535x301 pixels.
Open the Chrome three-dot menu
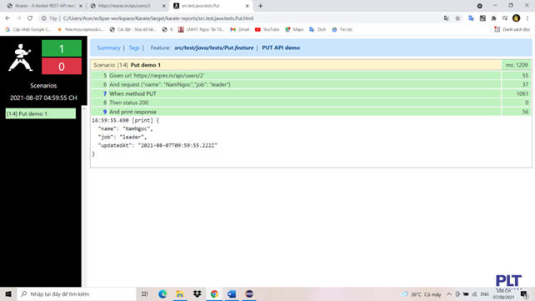[527, 18]
